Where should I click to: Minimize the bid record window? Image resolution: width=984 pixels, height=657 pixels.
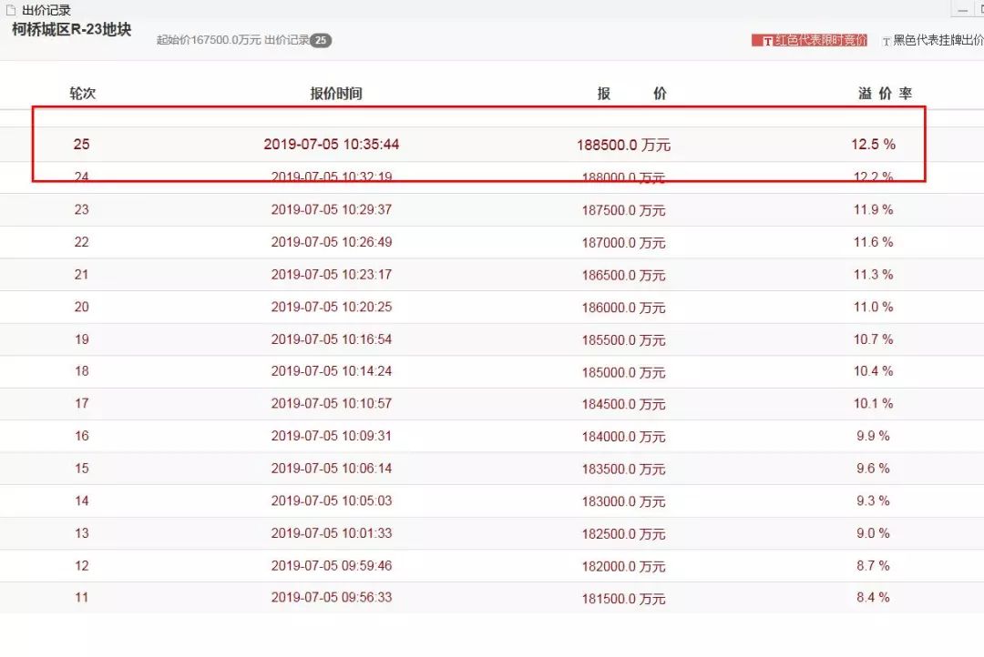coord(962,9)
